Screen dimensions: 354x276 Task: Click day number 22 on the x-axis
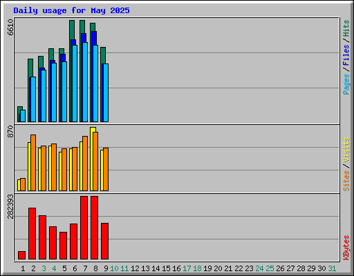[x=239, y=268]
